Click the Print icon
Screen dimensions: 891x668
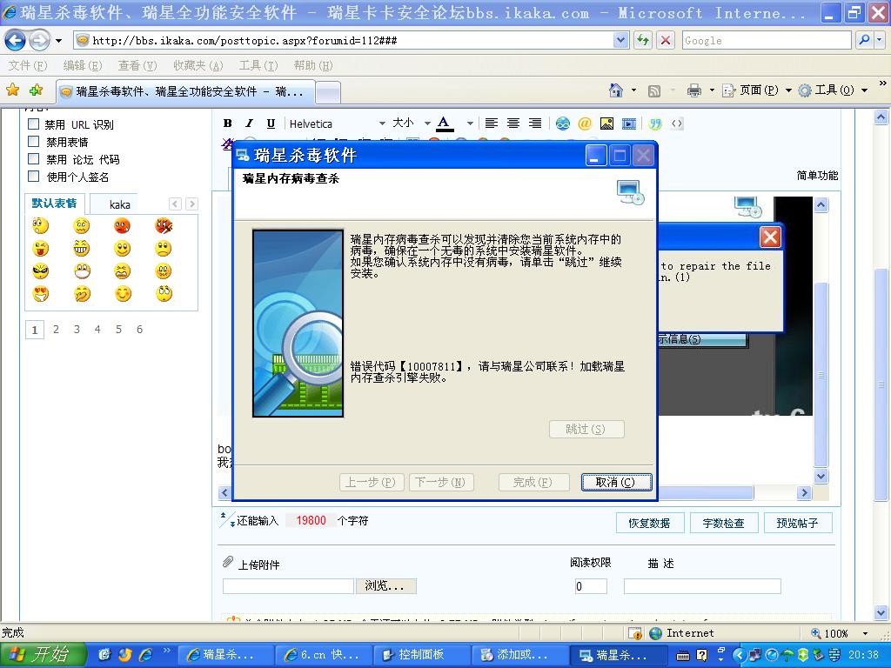point(693,90)
